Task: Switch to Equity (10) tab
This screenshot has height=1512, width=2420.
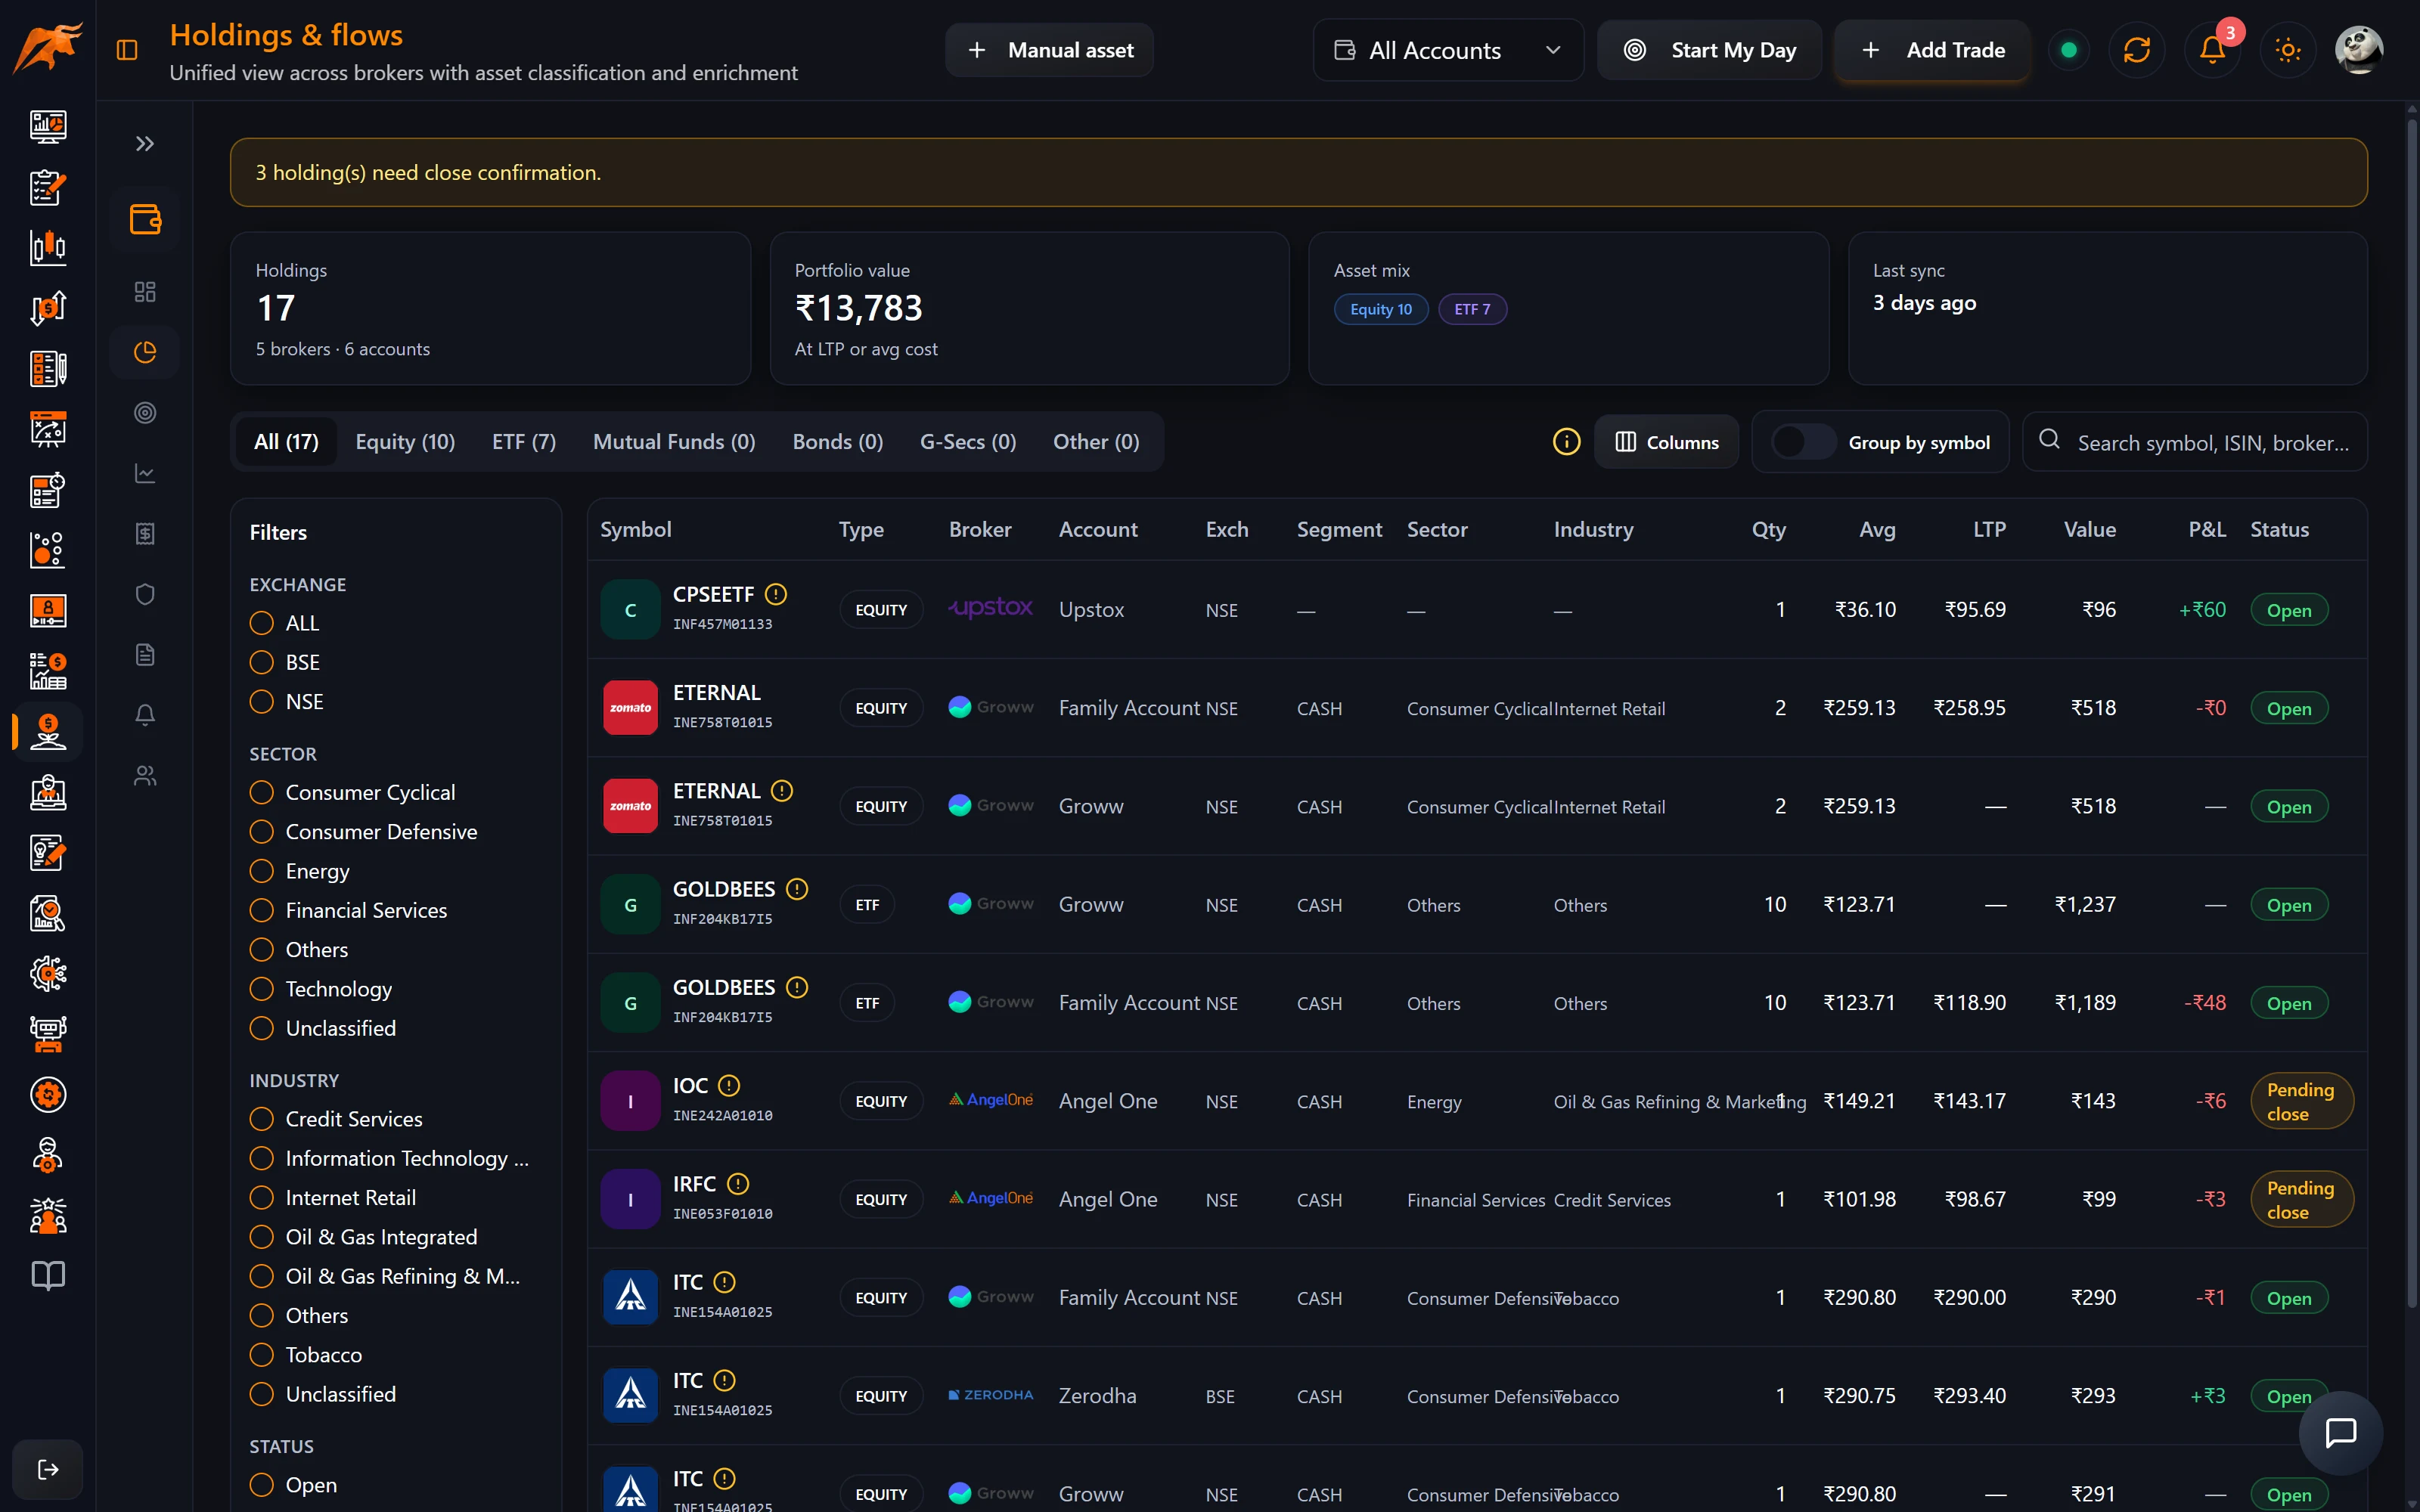Action: (x=405, y=442)
